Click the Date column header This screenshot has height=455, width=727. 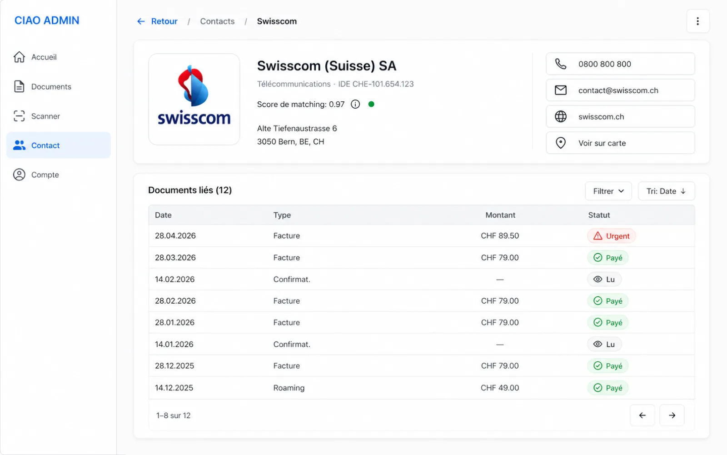[x=163, y=215]
